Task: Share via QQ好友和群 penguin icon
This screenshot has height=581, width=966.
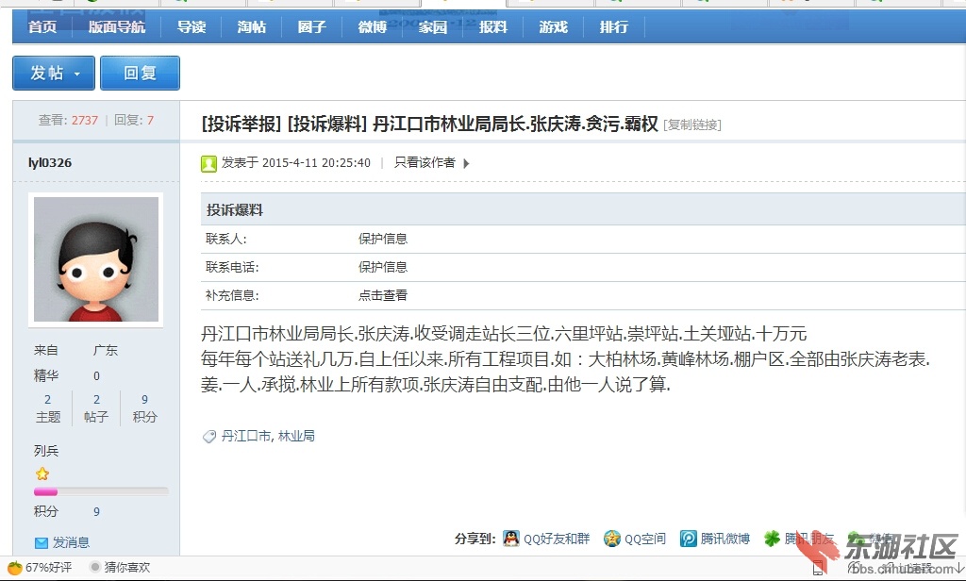Action: 510,539
